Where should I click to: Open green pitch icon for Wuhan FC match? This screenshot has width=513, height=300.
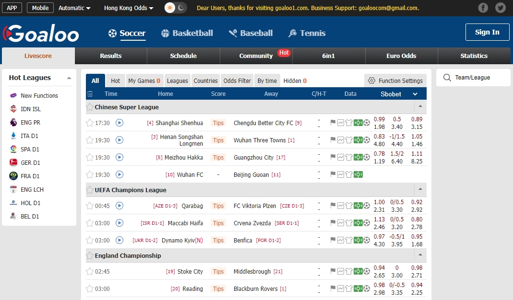(x=358, y=174)
